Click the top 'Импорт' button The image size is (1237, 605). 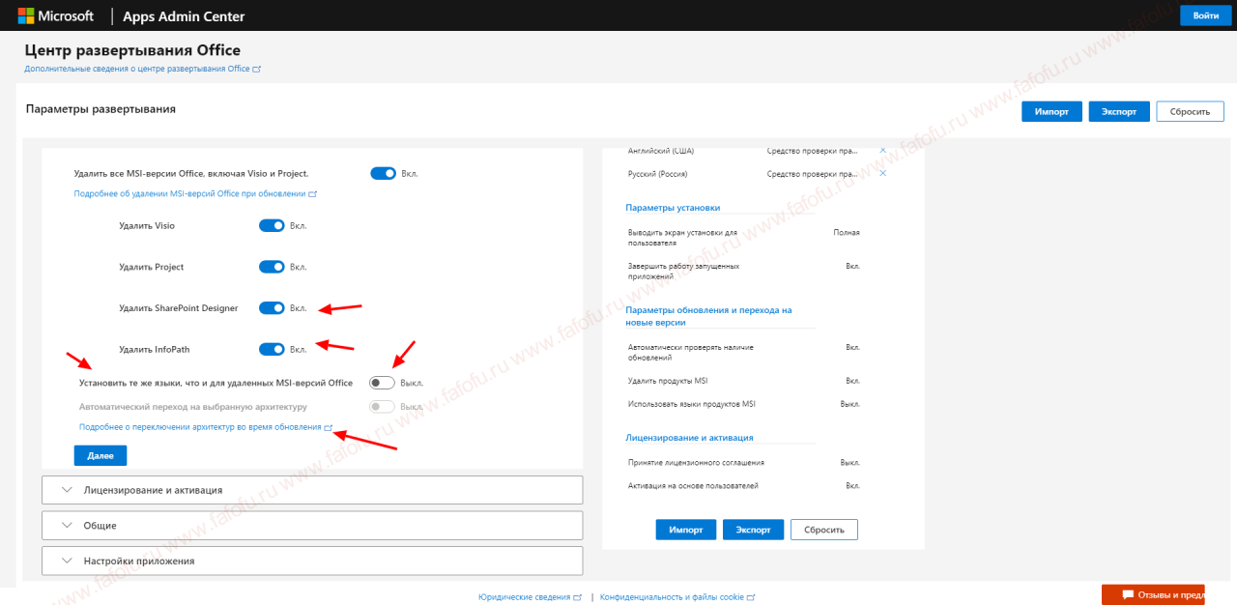[x=1051, y=111]
